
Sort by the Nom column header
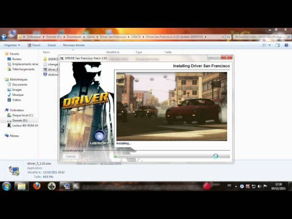[x=46, y=52]
